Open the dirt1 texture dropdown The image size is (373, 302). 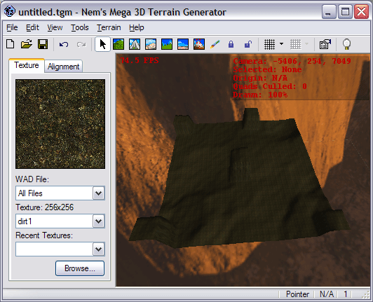[x=98, y=221]
